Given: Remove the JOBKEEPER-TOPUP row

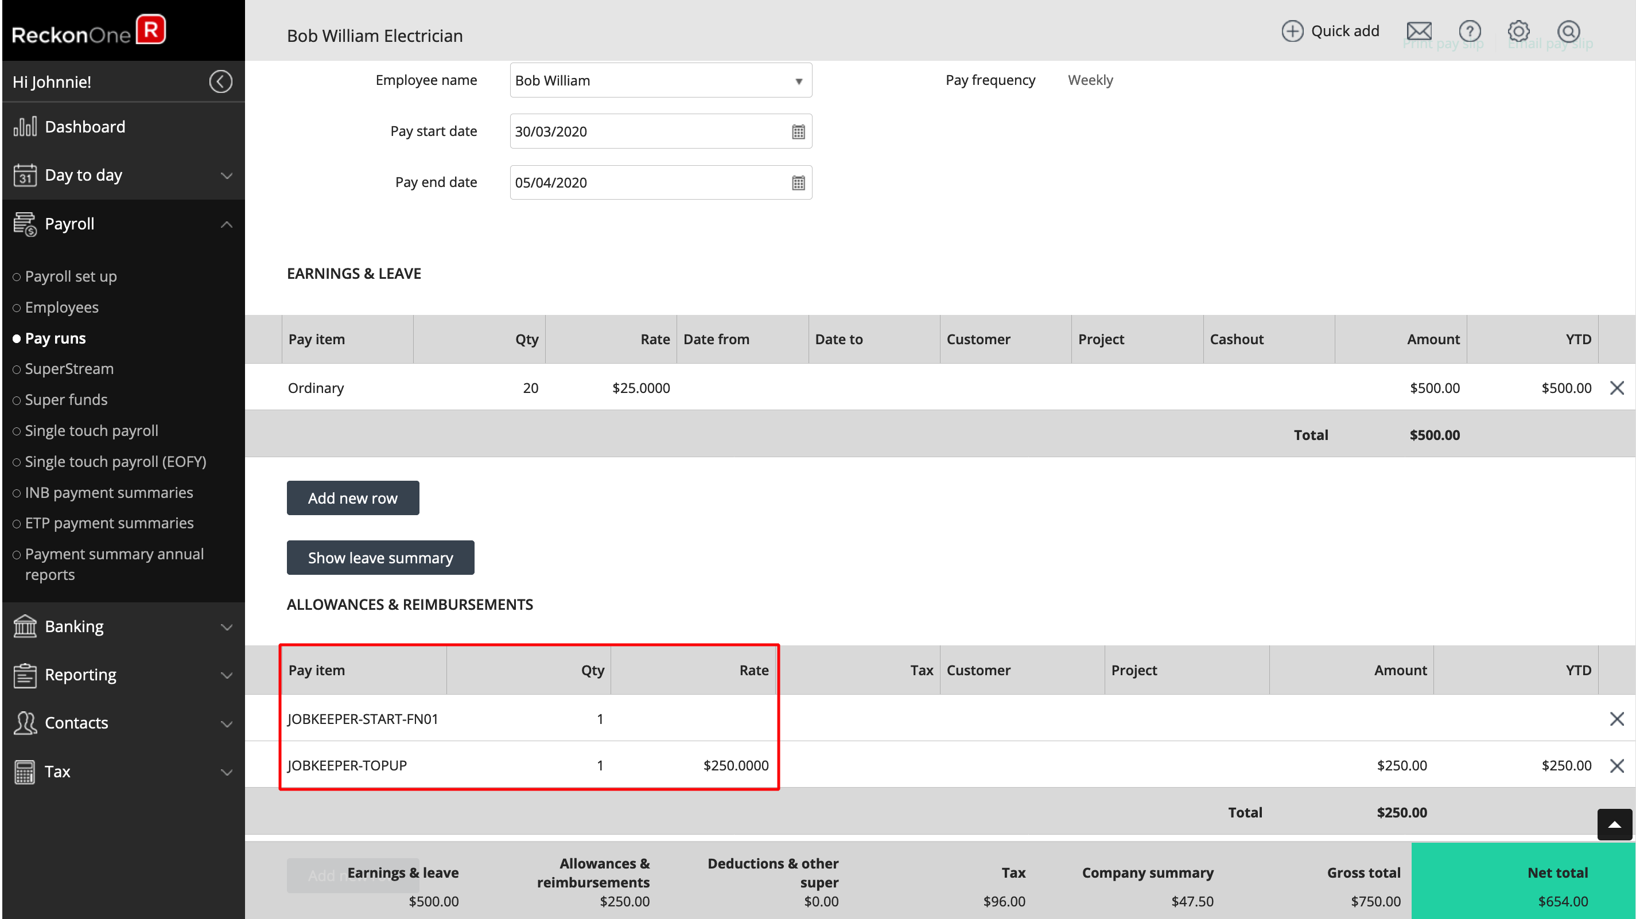Looking at the screenshot, I should (1617, 765).
